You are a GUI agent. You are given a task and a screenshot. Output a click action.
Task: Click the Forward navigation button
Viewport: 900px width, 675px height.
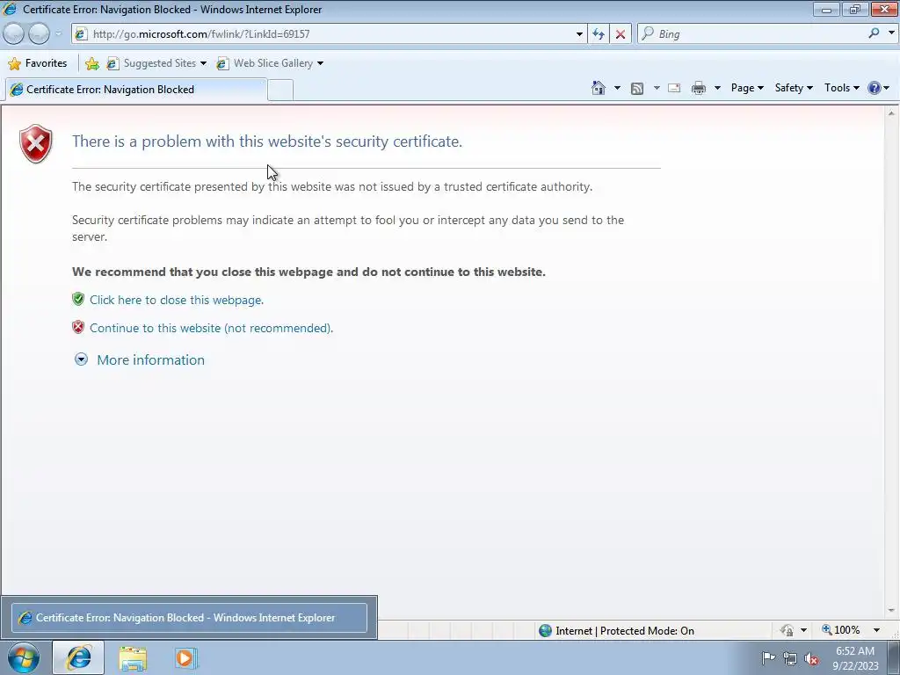[x=39, y=34]
